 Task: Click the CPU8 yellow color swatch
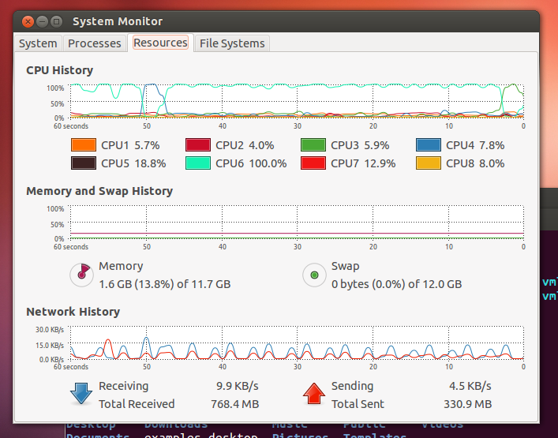point(429,163)
